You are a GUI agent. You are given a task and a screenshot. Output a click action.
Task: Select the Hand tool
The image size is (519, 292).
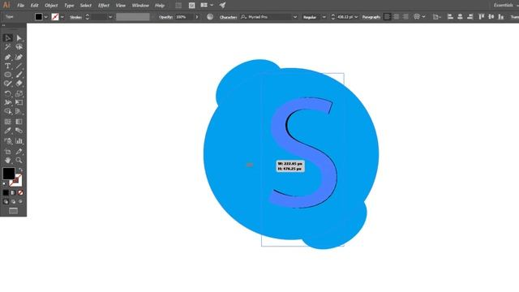coord(7,161)
